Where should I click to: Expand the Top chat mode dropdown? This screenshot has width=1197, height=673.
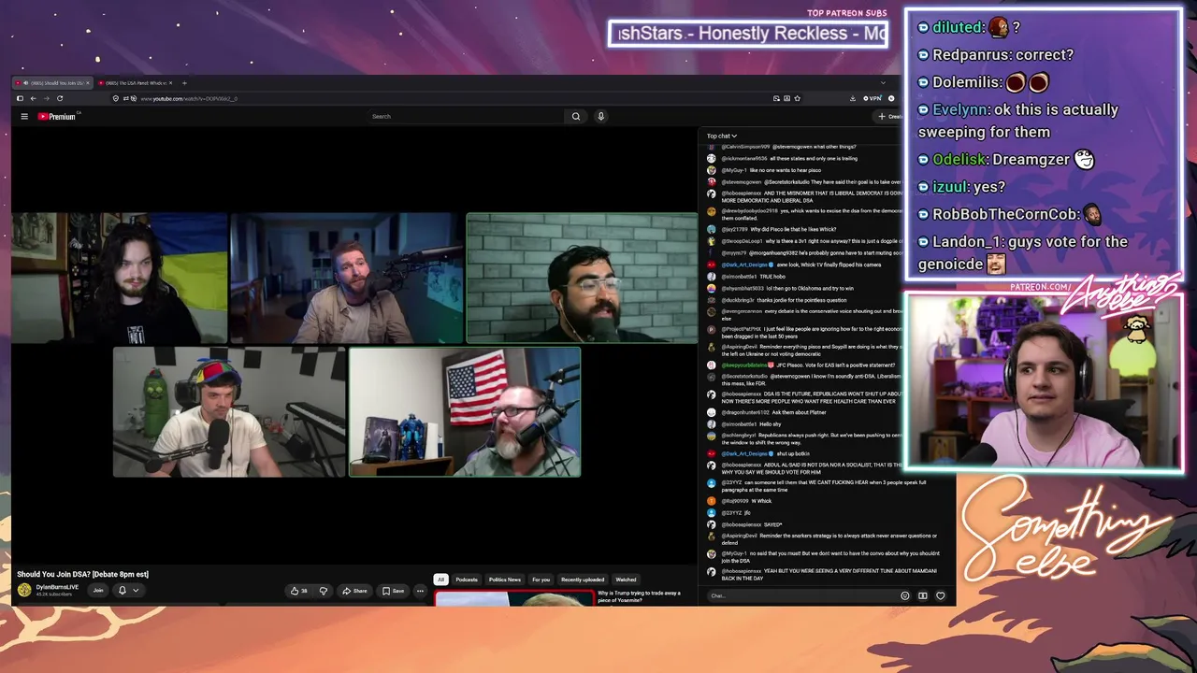point(722,136)
